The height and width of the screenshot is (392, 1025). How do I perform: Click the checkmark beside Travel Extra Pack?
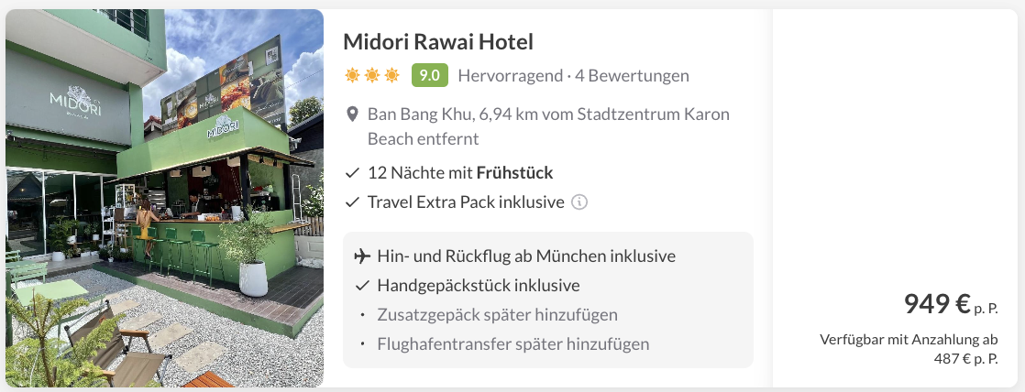[351, 202]
